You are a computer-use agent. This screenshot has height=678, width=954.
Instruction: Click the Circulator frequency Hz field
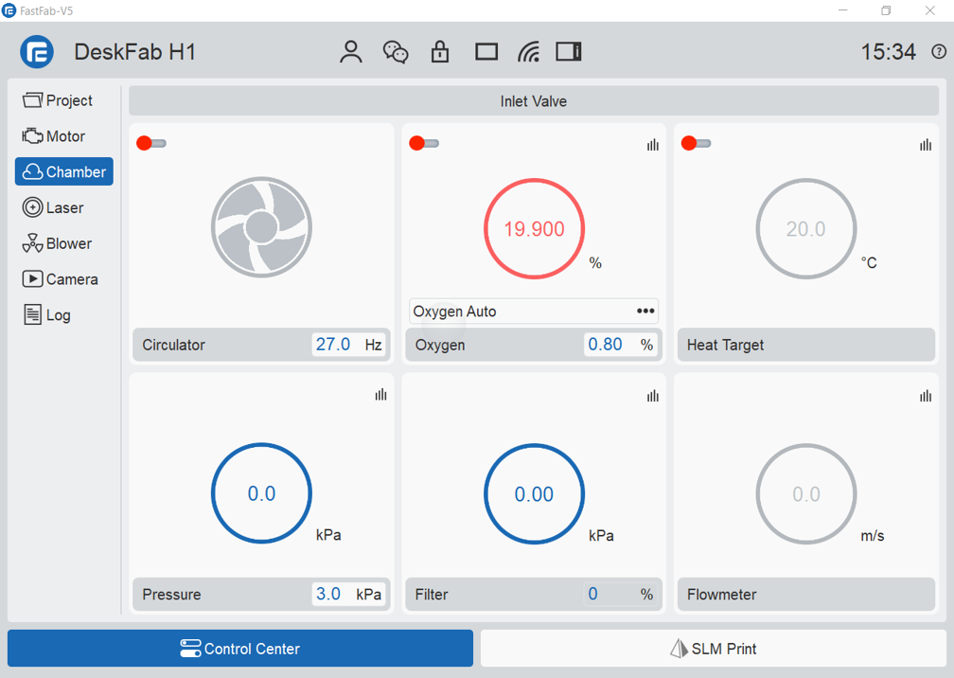tap(333, 345)
